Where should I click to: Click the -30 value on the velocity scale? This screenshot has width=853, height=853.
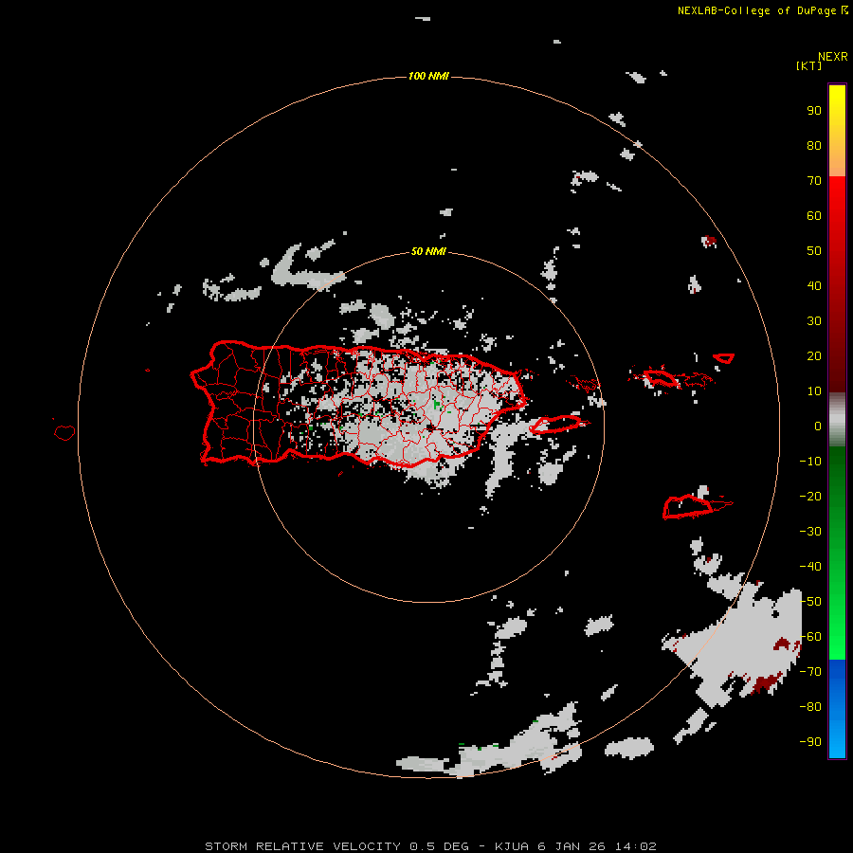[810, 532]
